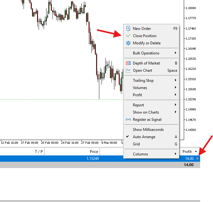213x202 pixels.
Task: Select Modify or Delete menu entry
Action: [151, 43]
